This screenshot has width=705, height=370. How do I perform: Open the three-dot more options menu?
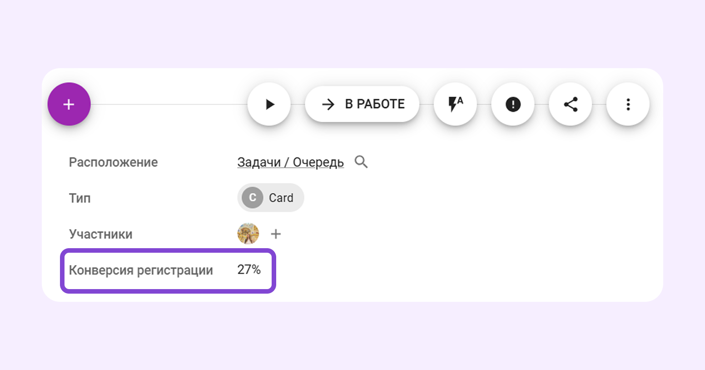(628, 104)
